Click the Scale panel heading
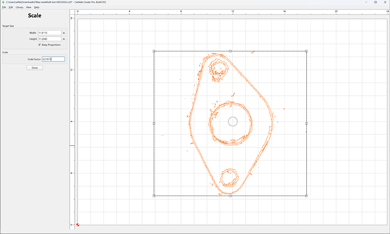This screenshot has height=234, width=390. 34,15
